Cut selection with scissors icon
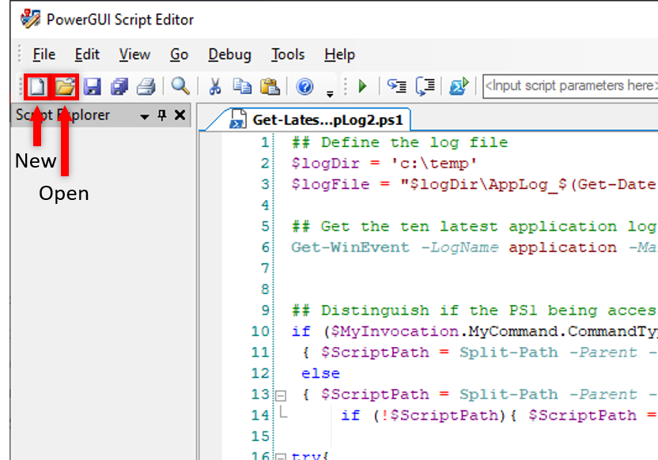Viewport: 658px width, 460px height. [215, 87]
